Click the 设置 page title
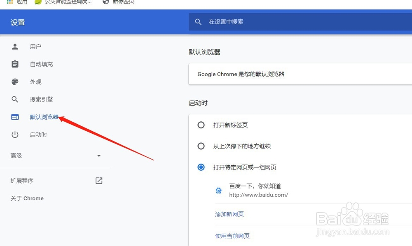The height and width of the screenshot is (246, 412). (18, 22)
